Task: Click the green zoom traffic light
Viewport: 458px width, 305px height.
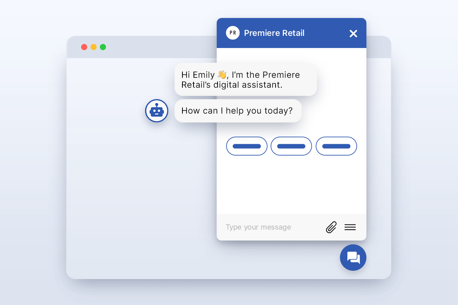Action: 103,47
